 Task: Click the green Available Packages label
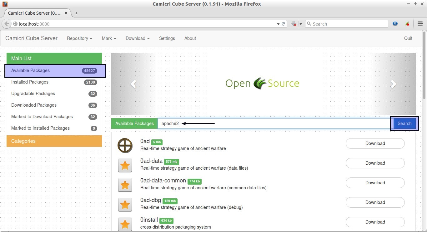[134, 123]
